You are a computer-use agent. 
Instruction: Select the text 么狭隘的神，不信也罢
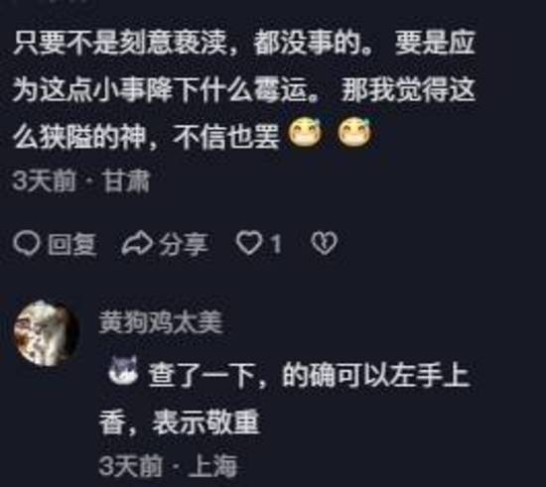tap(146, 136)
